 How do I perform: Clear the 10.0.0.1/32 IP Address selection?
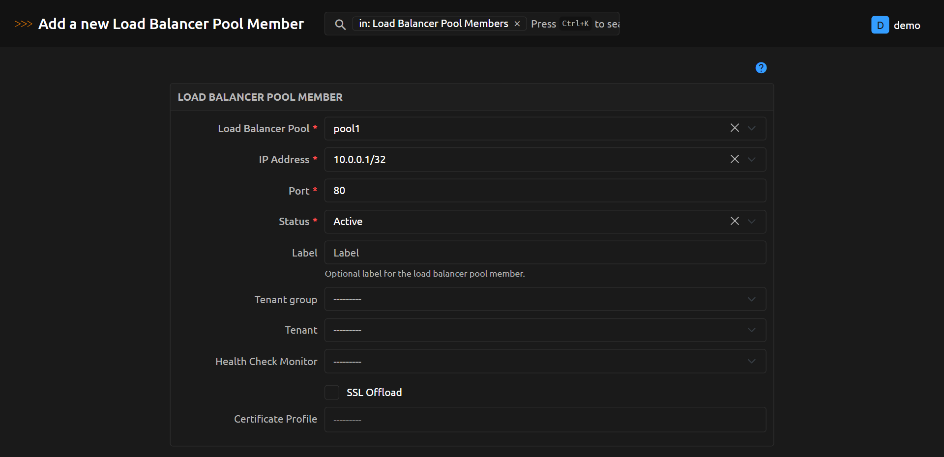click(x=735, y=159)
